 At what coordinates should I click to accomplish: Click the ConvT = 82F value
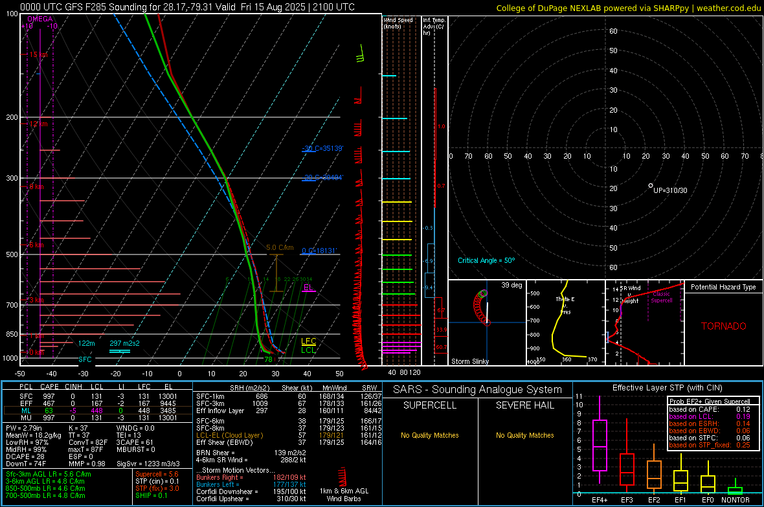click(x=87, y=442)
